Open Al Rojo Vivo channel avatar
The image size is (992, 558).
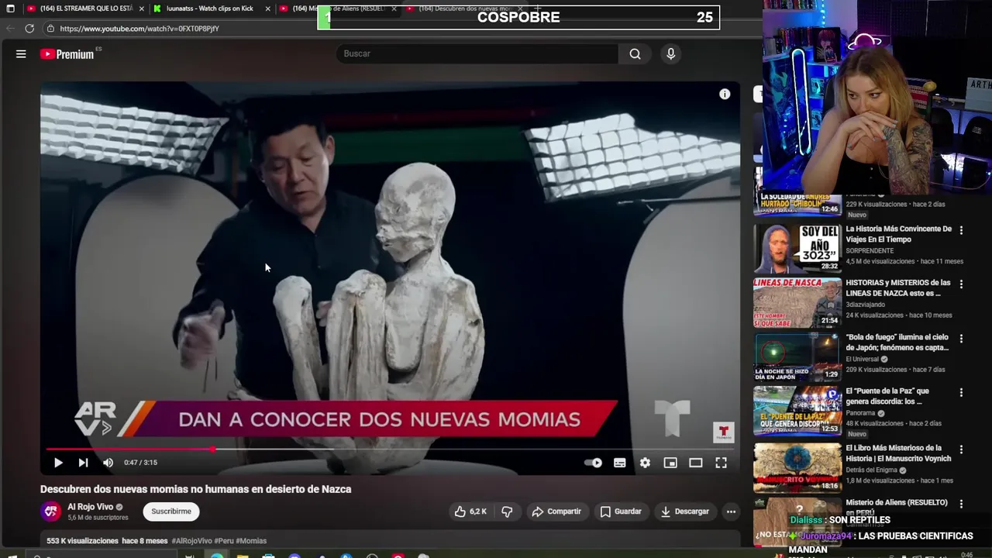(x=51, y=511)
